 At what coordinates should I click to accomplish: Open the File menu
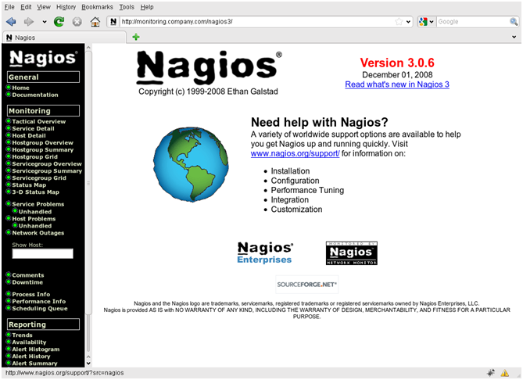[x=9, y=7]
